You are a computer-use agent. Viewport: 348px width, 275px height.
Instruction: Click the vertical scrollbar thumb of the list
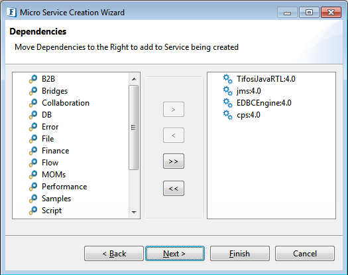134,128
